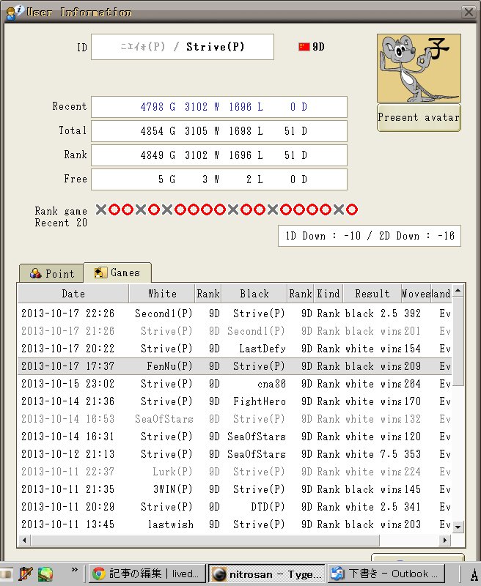481x586 pixels.
Task: Click the User Information title bar icon
Action: click(x=14, y=12)
